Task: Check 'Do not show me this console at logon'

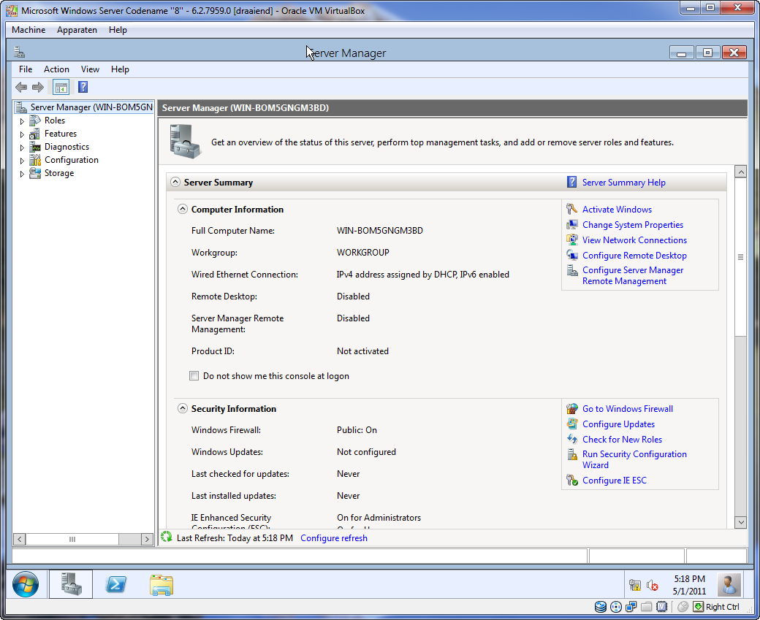Action: (194, 376)
